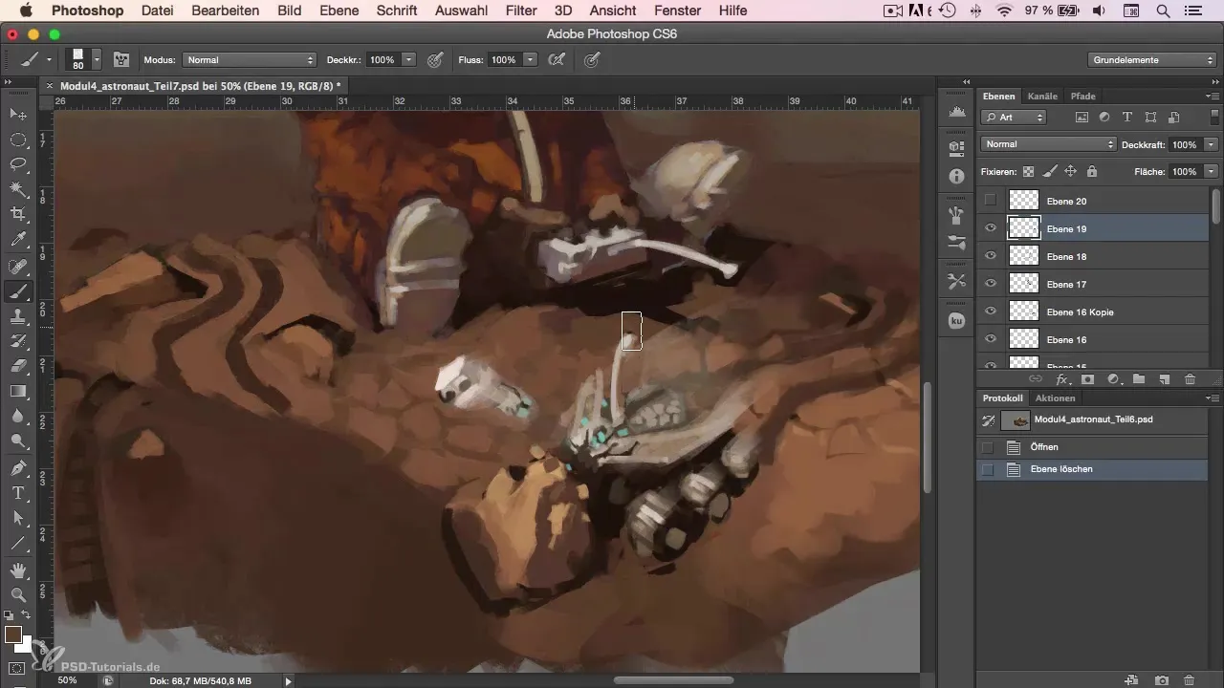Open the brush panel toggle icon

[121, 59]
